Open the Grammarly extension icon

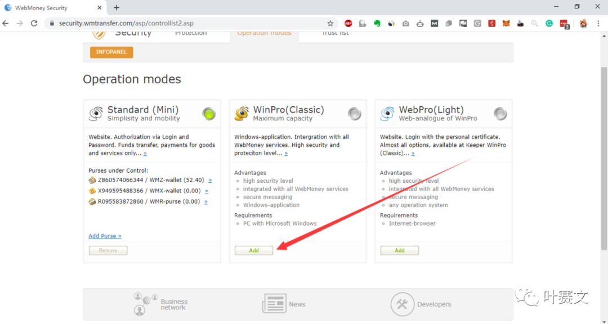[549, 24]
